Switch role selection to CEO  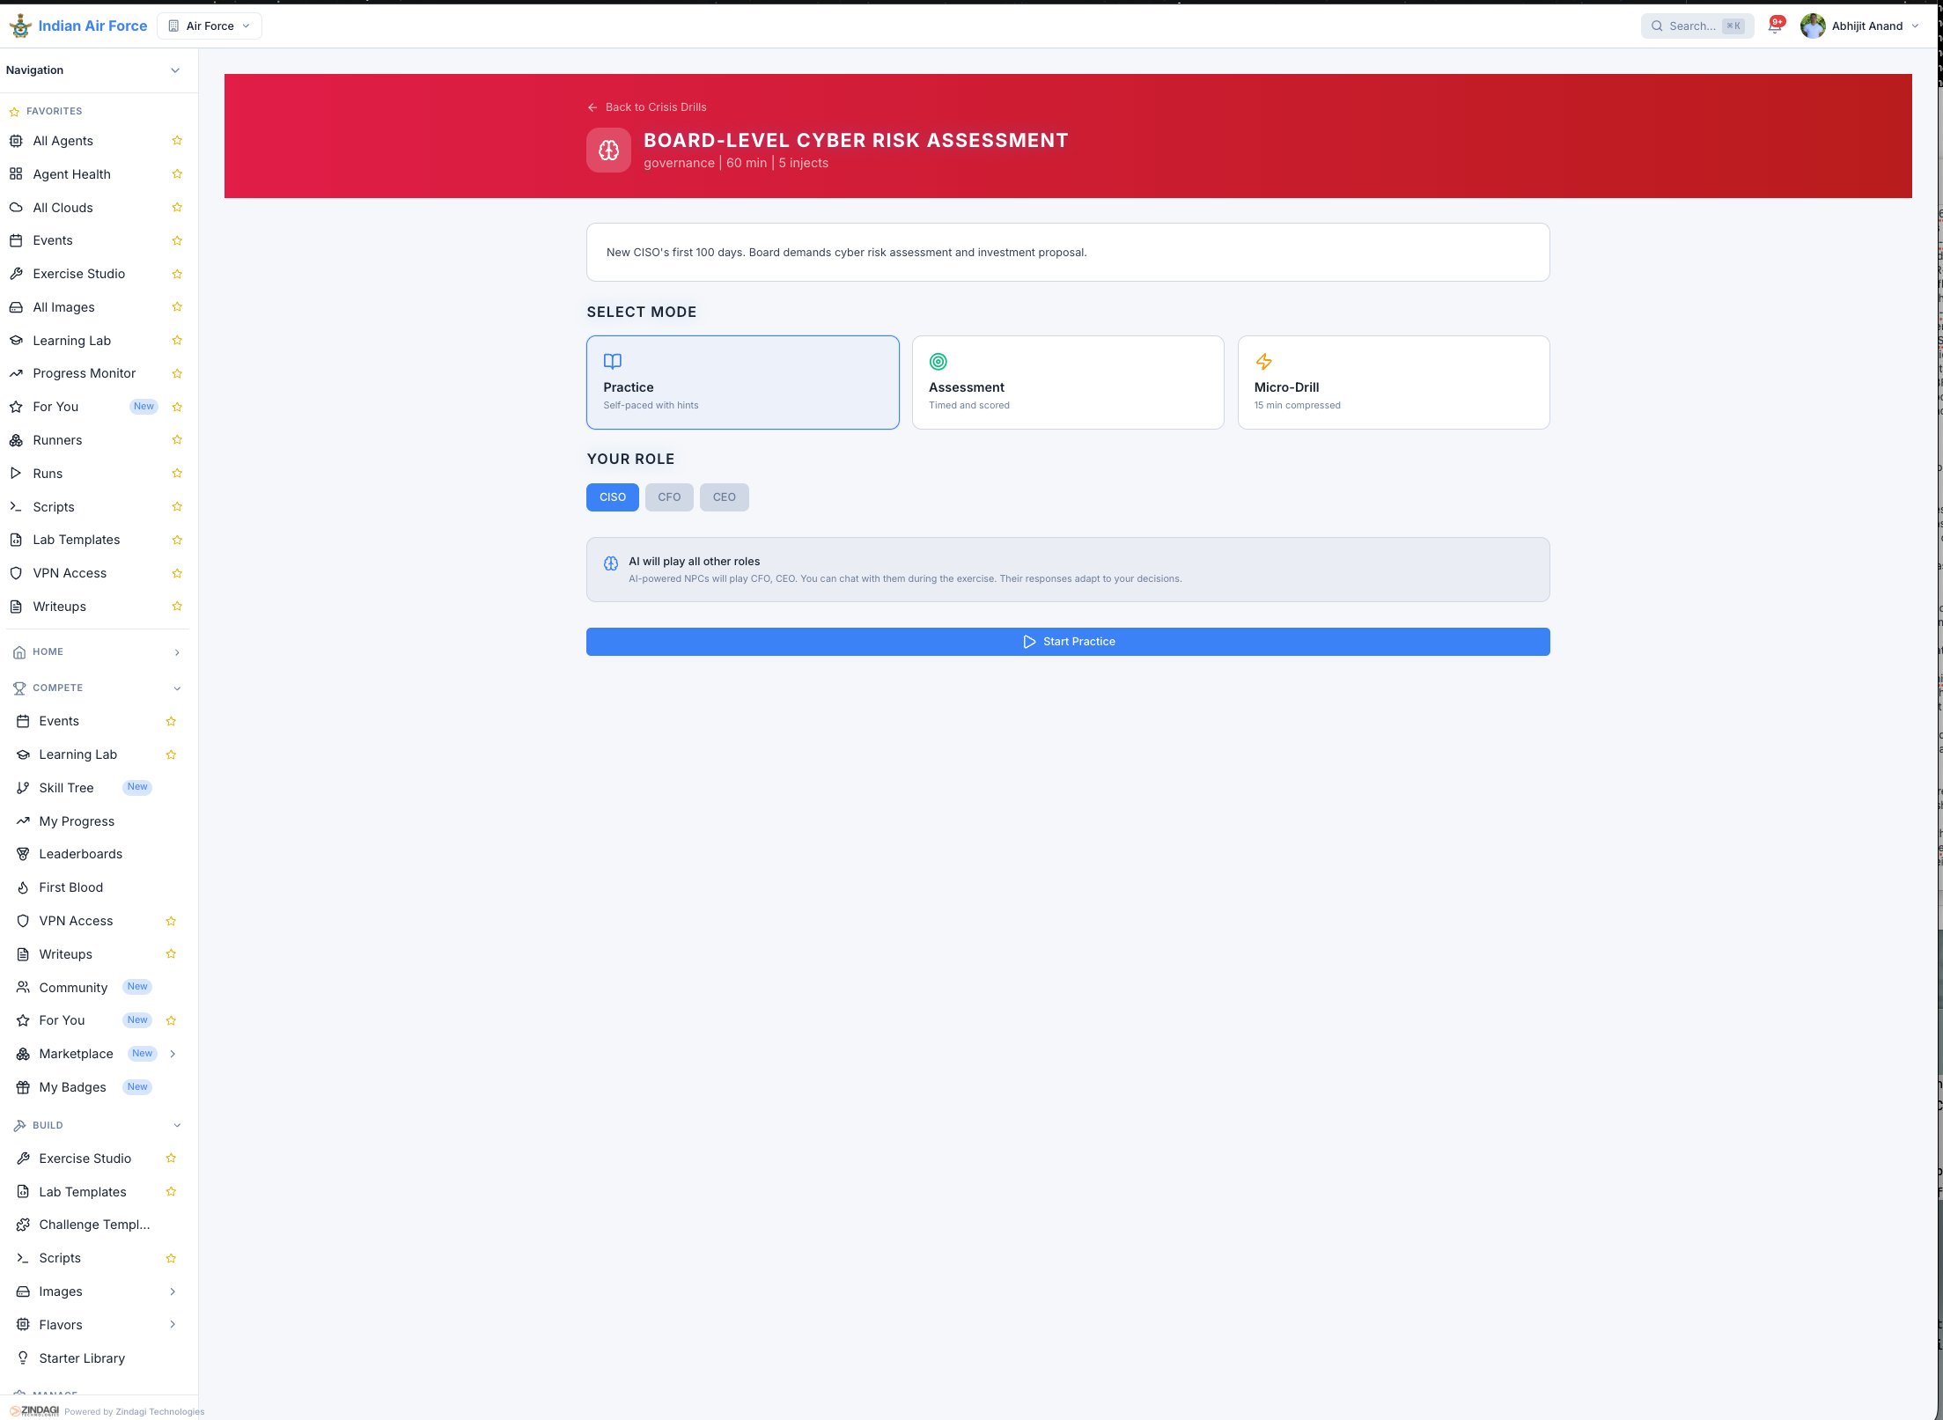click(724, 497)
